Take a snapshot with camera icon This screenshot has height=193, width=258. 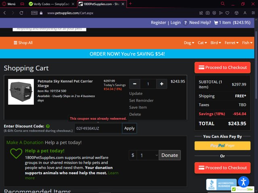pyautogui.click(x=208, y=13)
